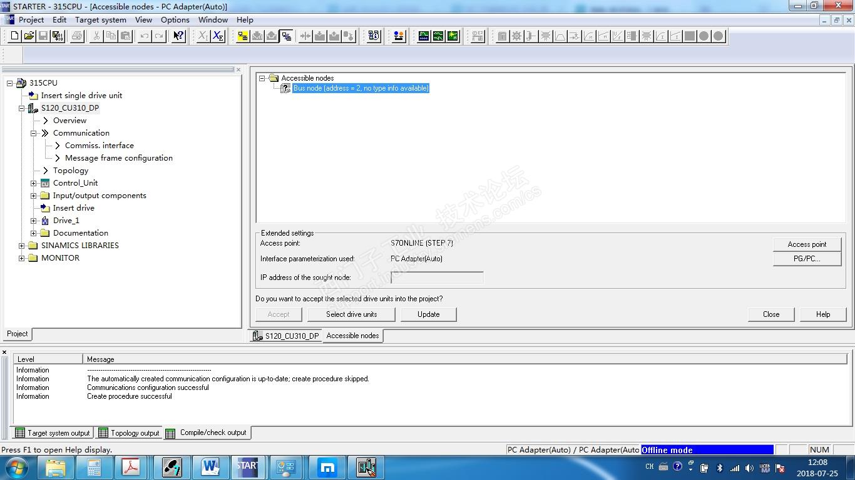This screenshot has height=480, width=855.
Task: Click the green function generator icon
Action: (x=438, y=36)
